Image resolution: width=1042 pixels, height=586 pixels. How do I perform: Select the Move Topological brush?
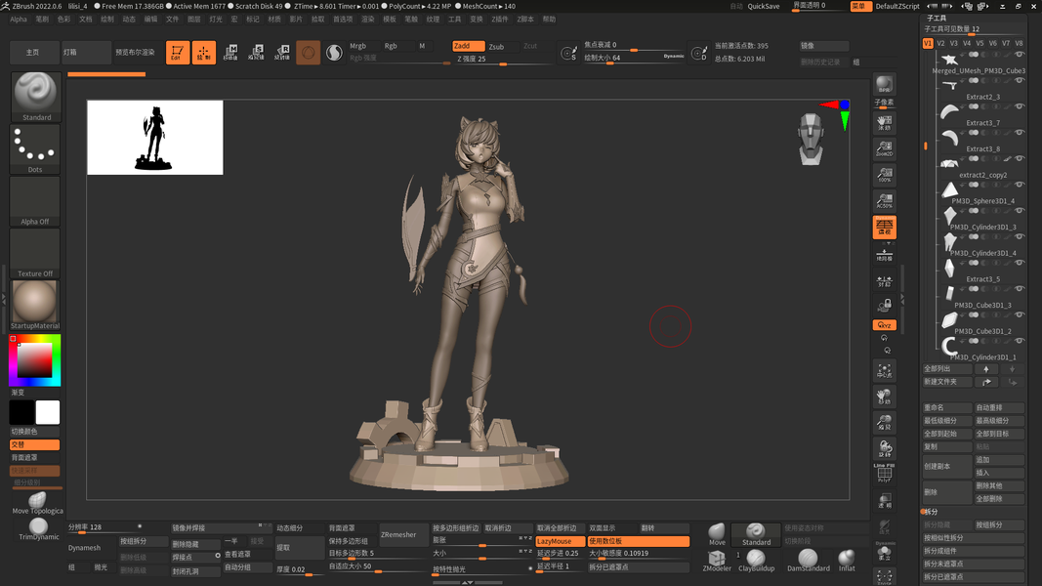[x=37, y=503]
